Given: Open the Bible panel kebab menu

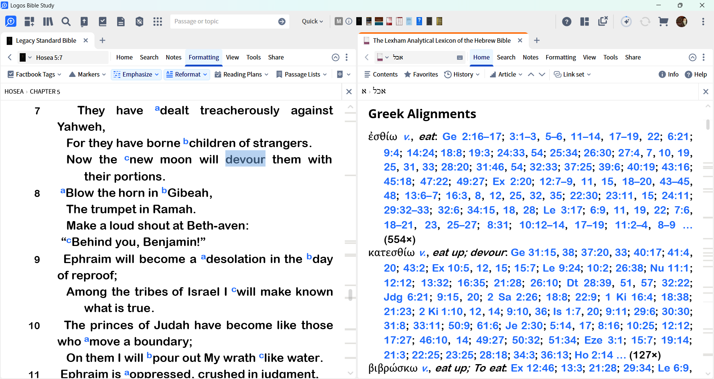Looking at the screenshot, I should [x=347, y=57].
